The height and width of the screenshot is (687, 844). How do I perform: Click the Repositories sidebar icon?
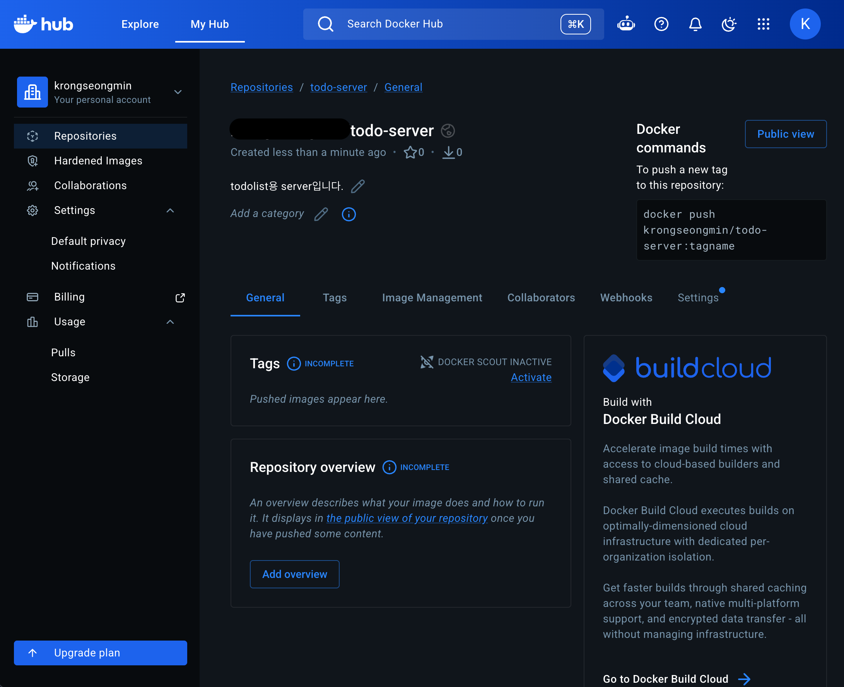32,136
